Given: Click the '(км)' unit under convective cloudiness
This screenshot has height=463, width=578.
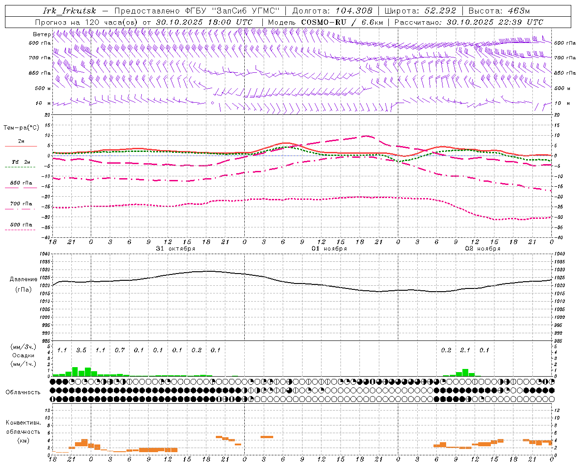Looking at the screenshot, I should coord(23,440).
